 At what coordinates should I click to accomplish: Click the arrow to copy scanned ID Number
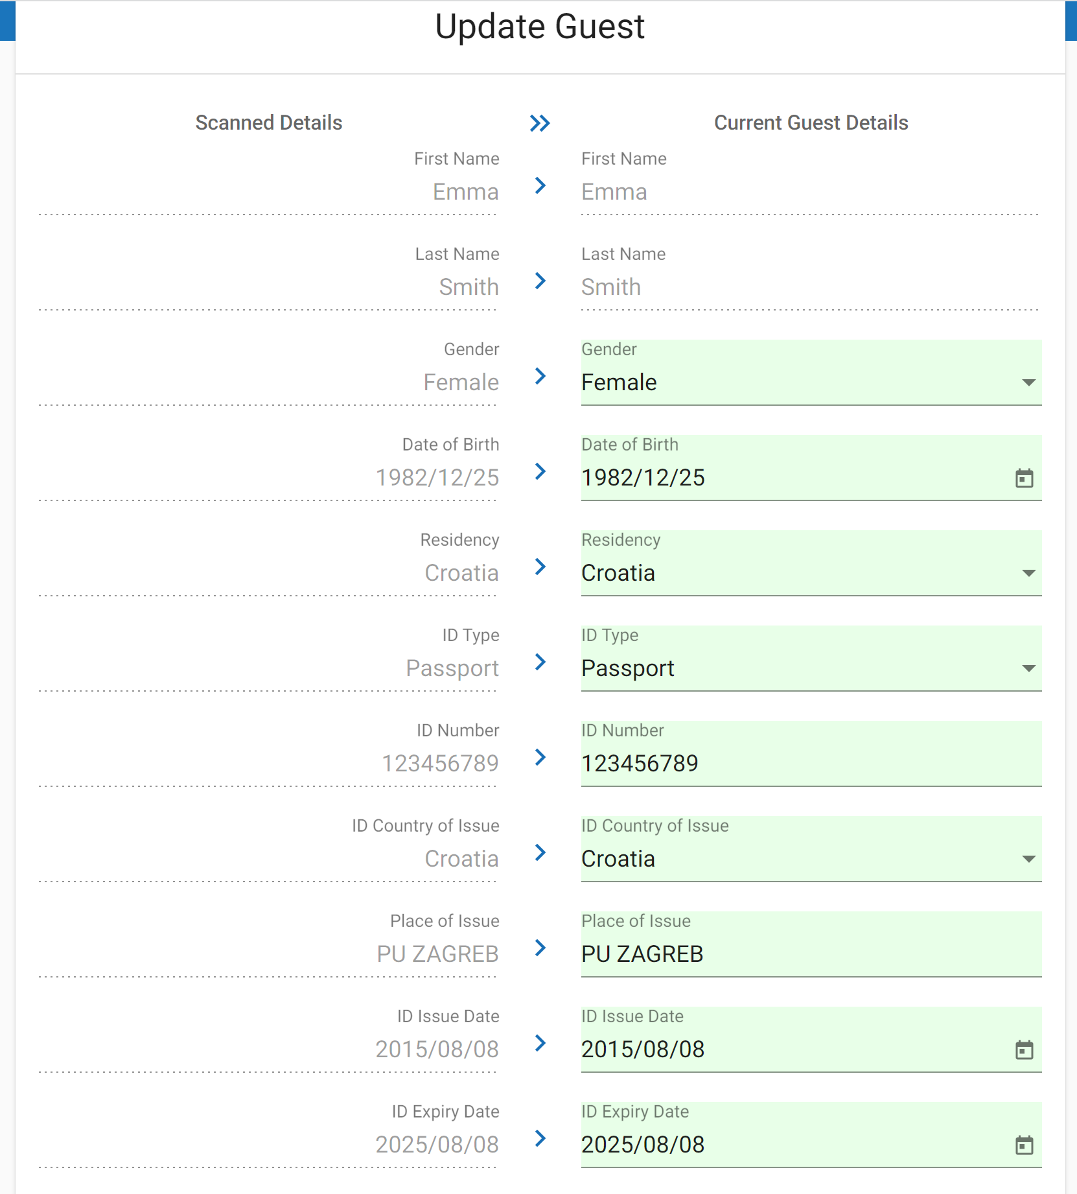(540, 758)
